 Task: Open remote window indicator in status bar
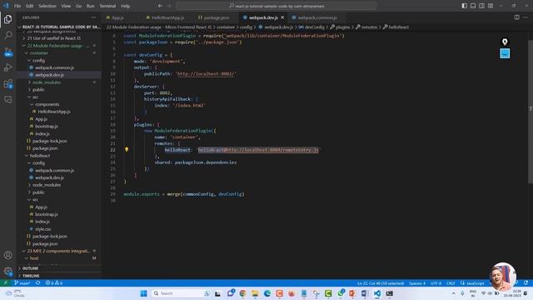(x=5, y=283)
